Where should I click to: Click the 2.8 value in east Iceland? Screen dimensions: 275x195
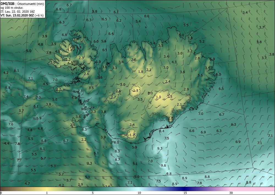(197, 58)
